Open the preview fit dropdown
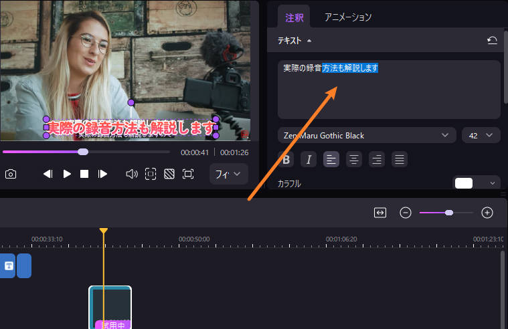Screen dimensions: 508x329 click(x=229, y=175)
